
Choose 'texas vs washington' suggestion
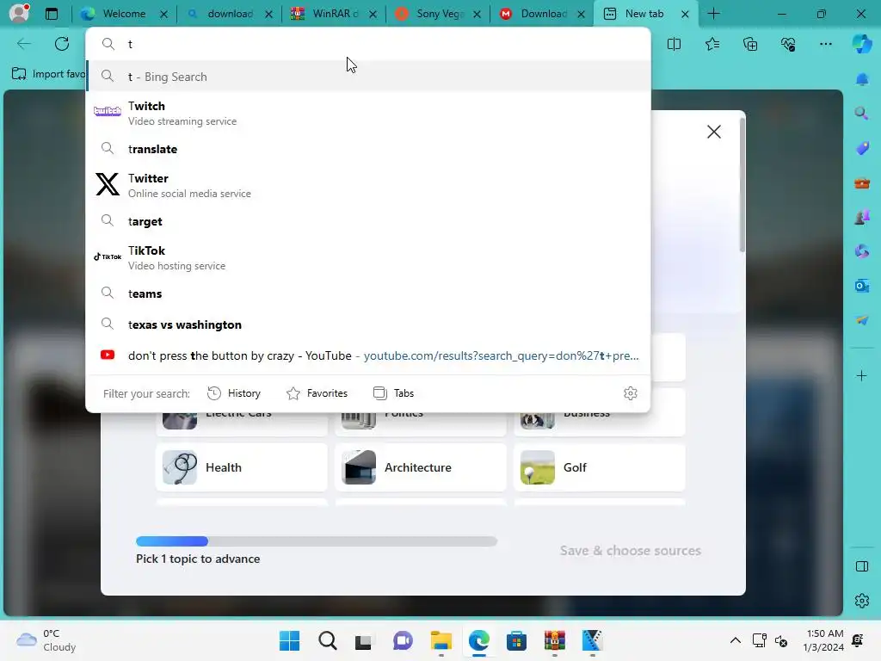[x=368, y=324]
